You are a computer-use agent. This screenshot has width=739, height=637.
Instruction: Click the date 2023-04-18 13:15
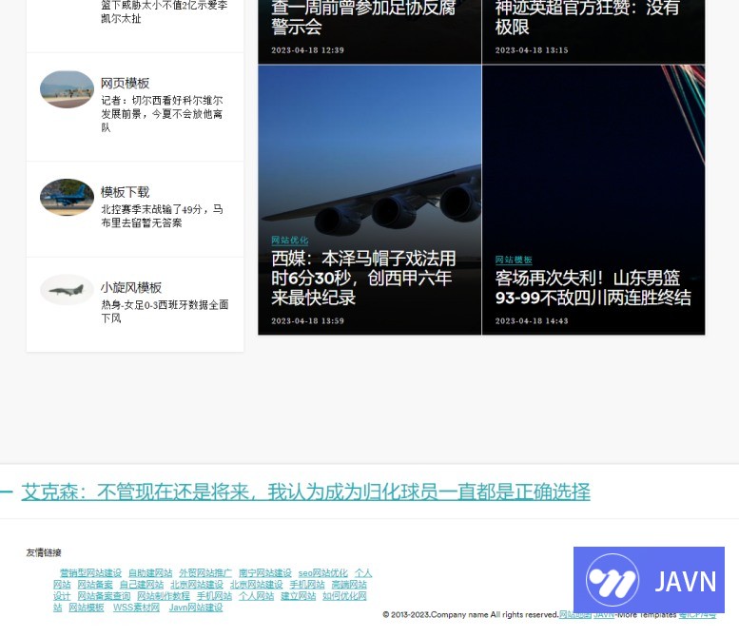tap(531, 50)
